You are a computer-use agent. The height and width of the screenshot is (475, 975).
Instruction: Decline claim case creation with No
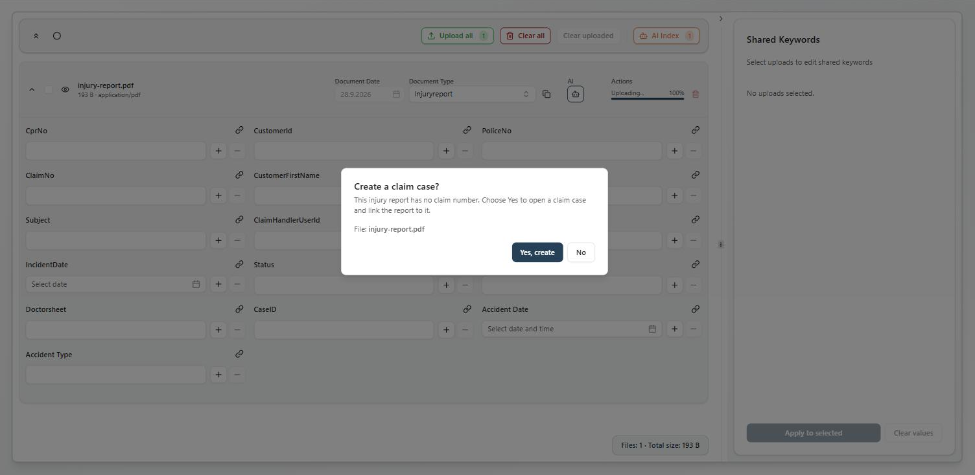[581, 252]
